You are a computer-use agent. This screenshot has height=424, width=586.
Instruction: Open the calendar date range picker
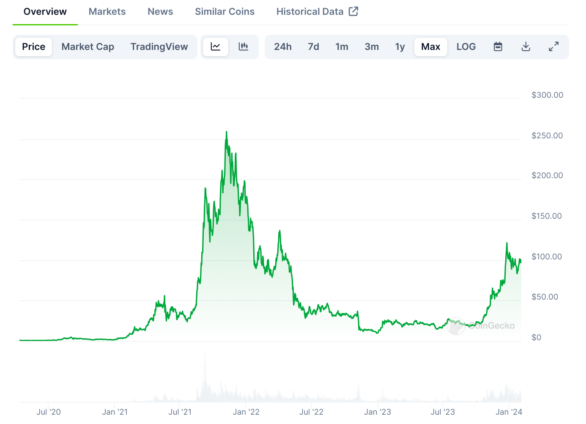coord(498,47)
